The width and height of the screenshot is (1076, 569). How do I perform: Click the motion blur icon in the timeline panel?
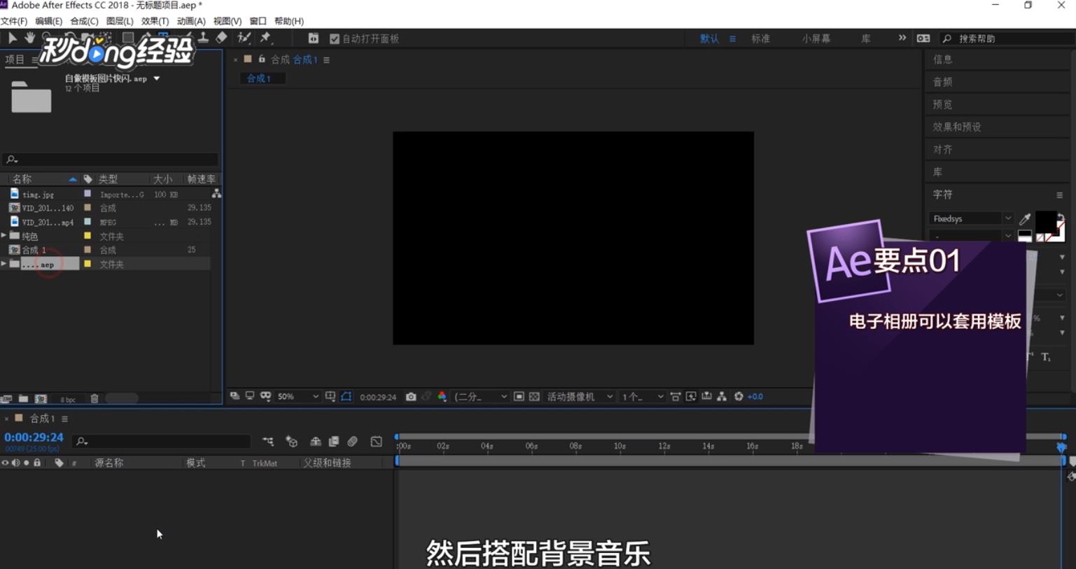point(352,442)
